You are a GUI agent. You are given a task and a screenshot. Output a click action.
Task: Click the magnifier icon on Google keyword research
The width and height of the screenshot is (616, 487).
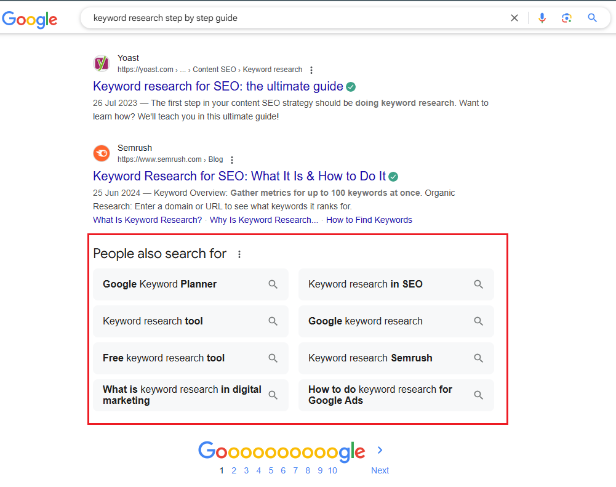point(478,321)
